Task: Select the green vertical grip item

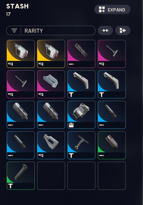Action: [21, 176]
